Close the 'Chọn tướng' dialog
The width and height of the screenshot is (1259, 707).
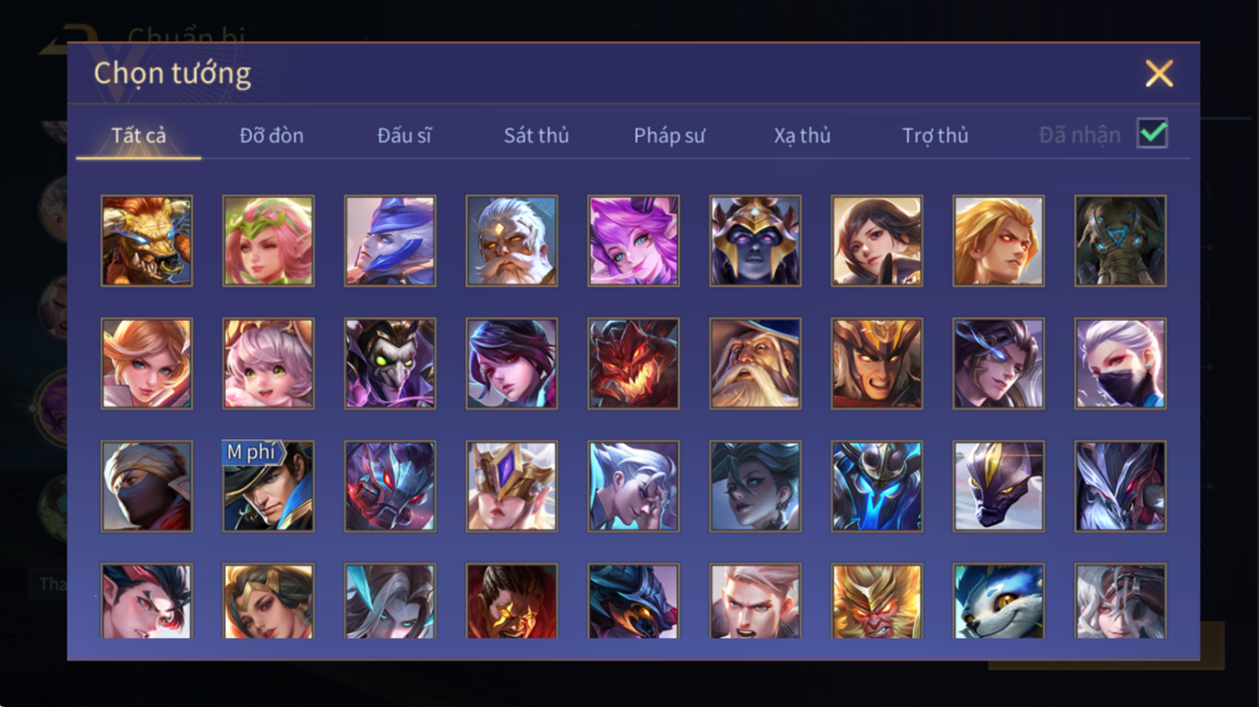(1159, 73)
